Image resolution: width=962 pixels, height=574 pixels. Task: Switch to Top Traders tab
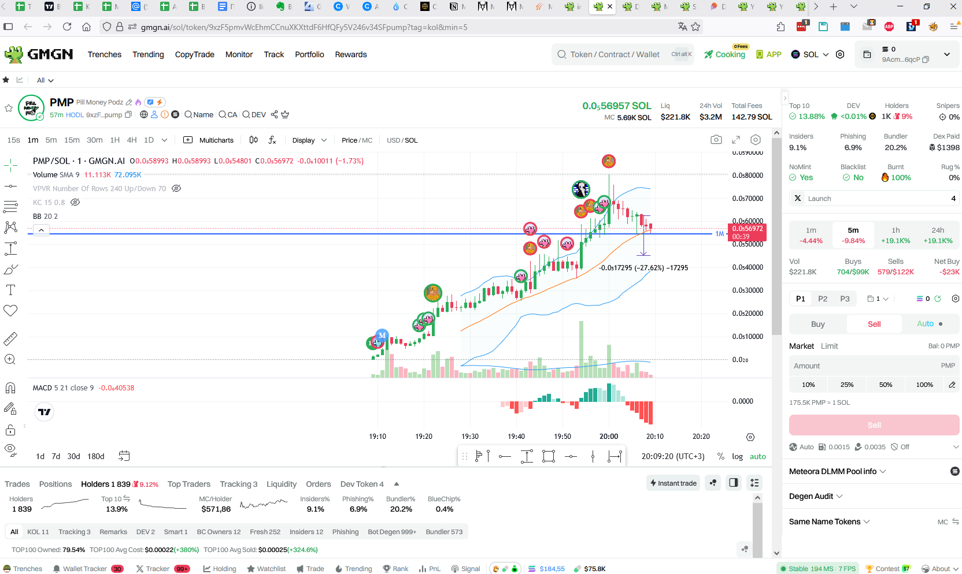[x=189, y=484]
